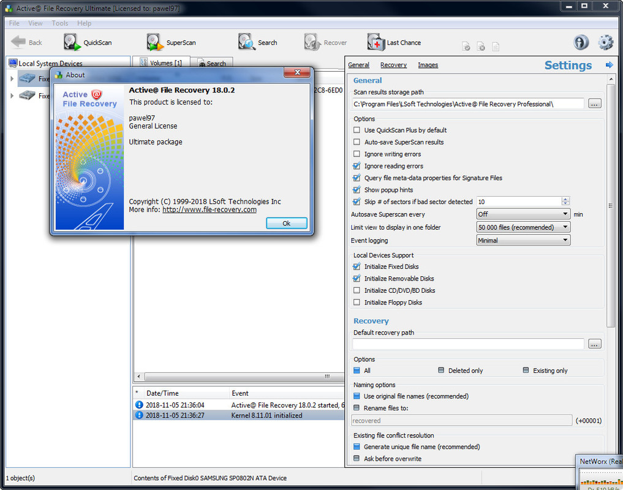Open the info/about icon in toolbar
The width and height of the screenshot is (623, 490).
point(581,42)
